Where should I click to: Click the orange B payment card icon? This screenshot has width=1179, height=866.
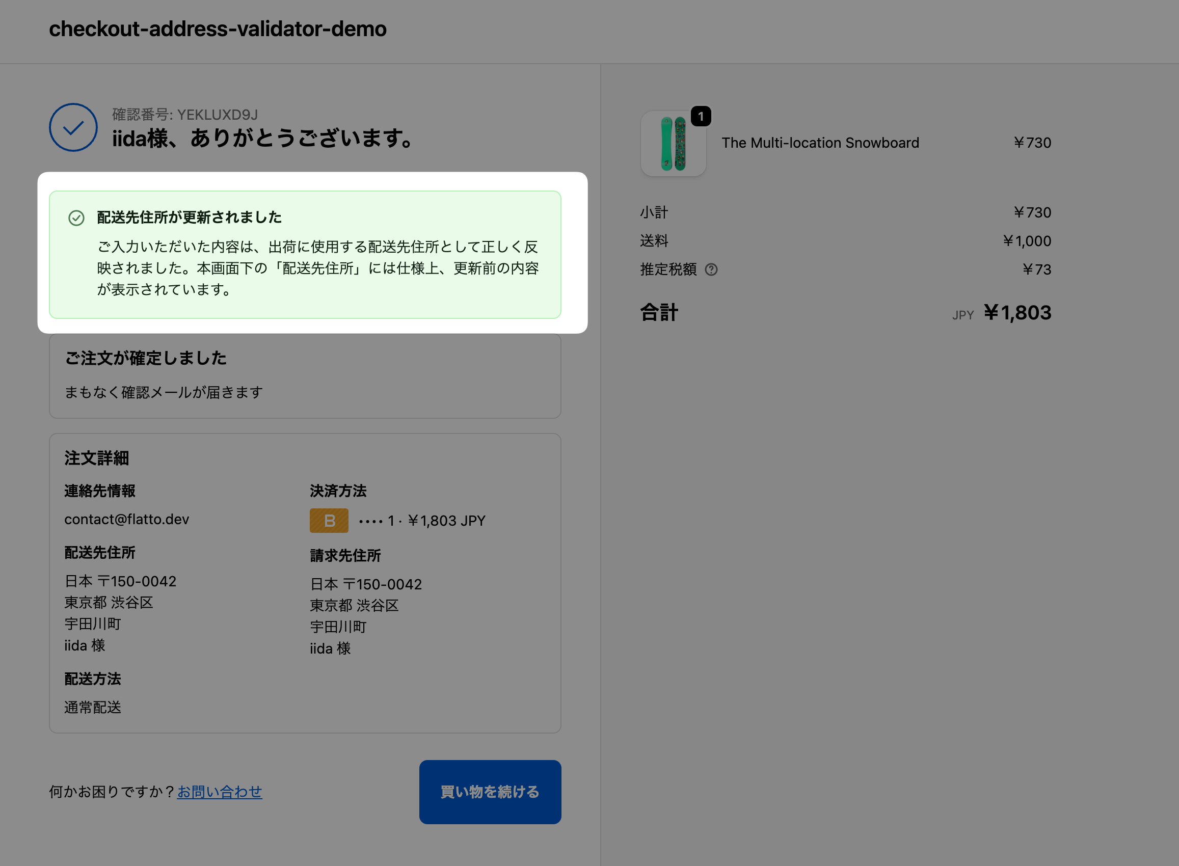pyautogui.click(x=329, y=521)
